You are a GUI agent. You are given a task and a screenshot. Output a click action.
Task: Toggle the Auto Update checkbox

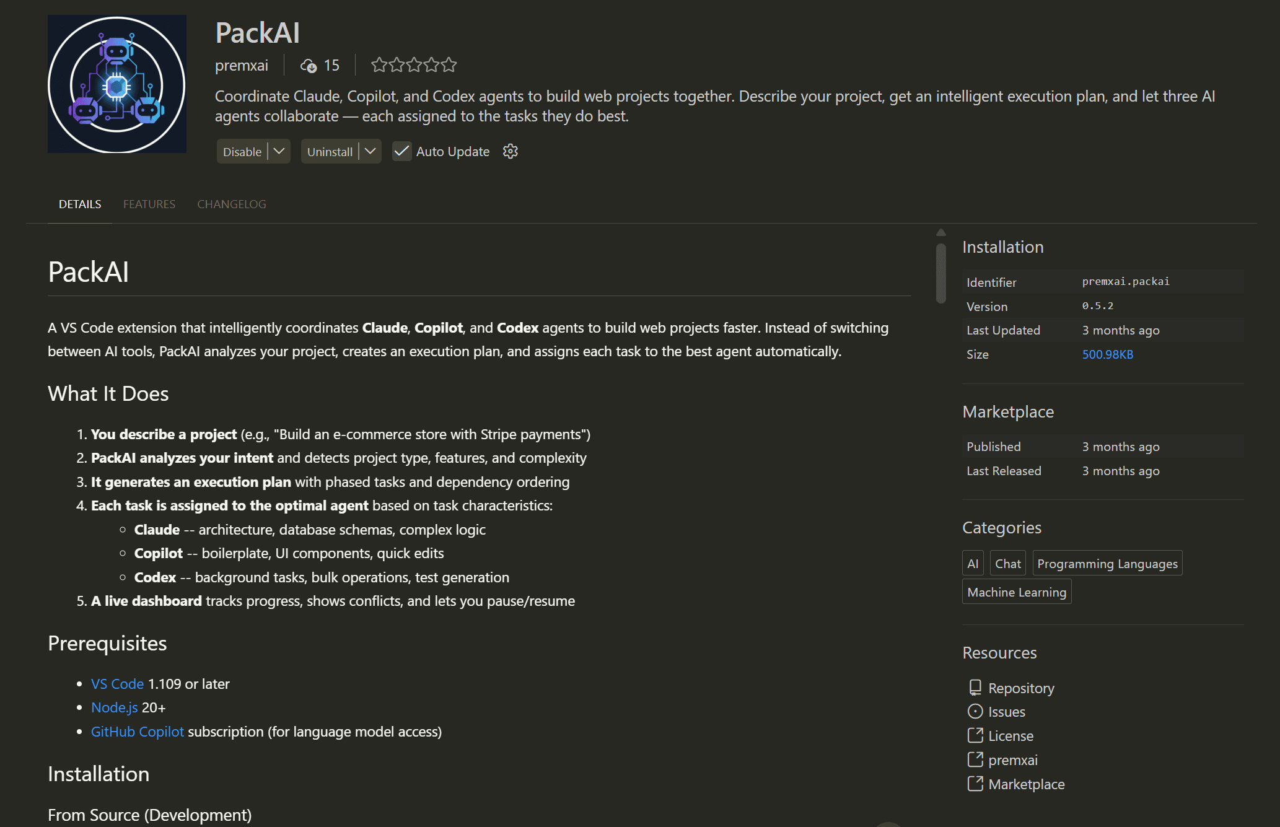click(x=402, y=151)
